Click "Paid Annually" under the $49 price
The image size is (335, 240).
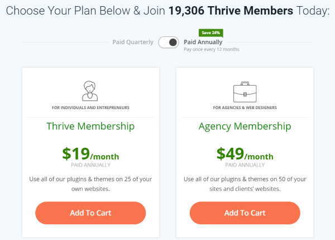245,165
